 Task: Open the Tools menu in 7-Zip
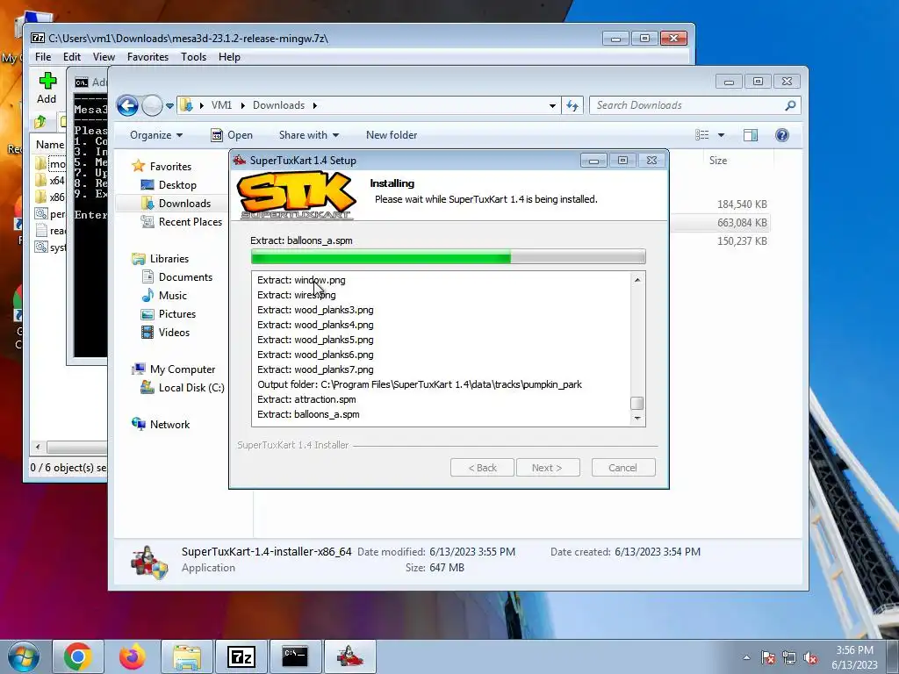coord(193,57)
